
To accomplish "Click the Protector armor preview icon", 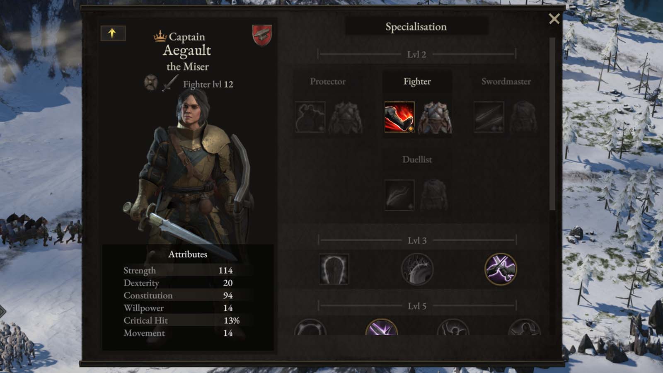I will coord(346,118).
